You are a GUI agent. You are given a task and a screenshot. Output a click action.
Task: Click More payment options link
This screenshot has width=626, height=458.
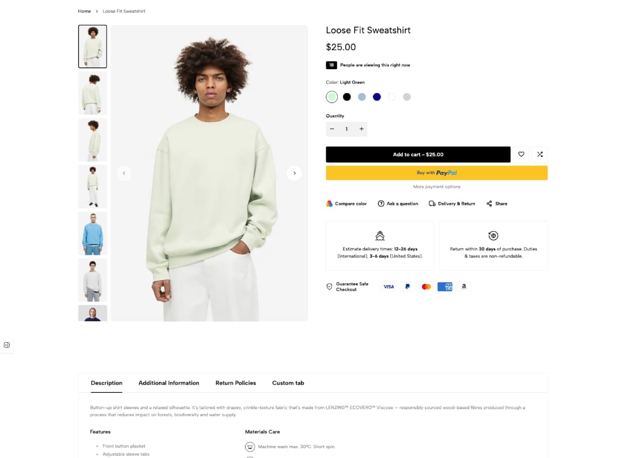[436, 187]
